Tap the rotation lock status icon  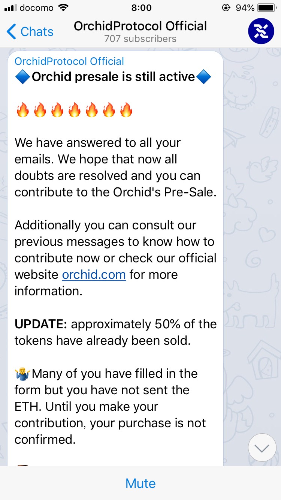coord(226,7)
